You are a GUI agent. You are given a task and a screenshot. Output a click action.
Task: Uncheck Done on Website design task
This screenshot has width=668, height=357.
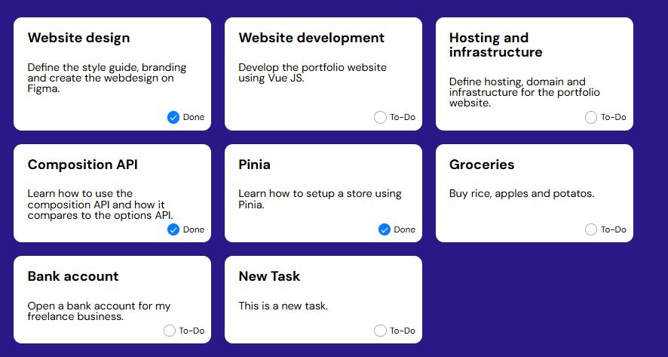tap(173, 117)
